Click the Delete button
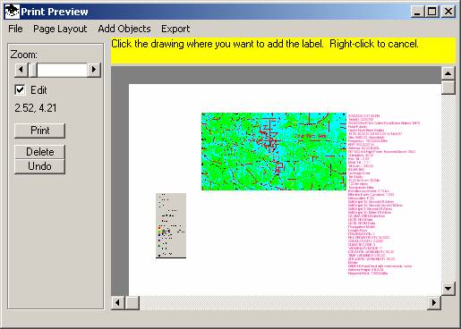This screenshot has height=329, width=461. click(x=39, y=152)
